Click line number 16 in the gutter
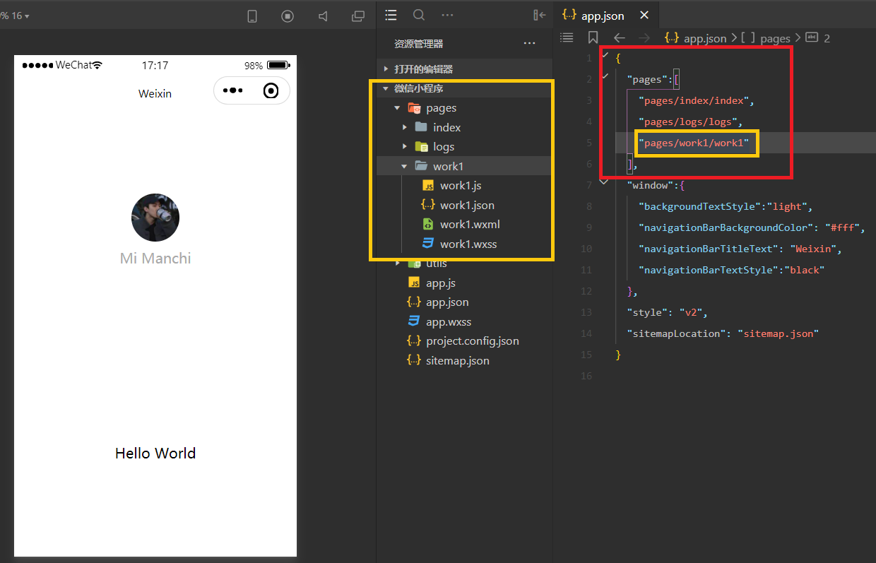The image size is (876, 563). [x=586, y=376]
